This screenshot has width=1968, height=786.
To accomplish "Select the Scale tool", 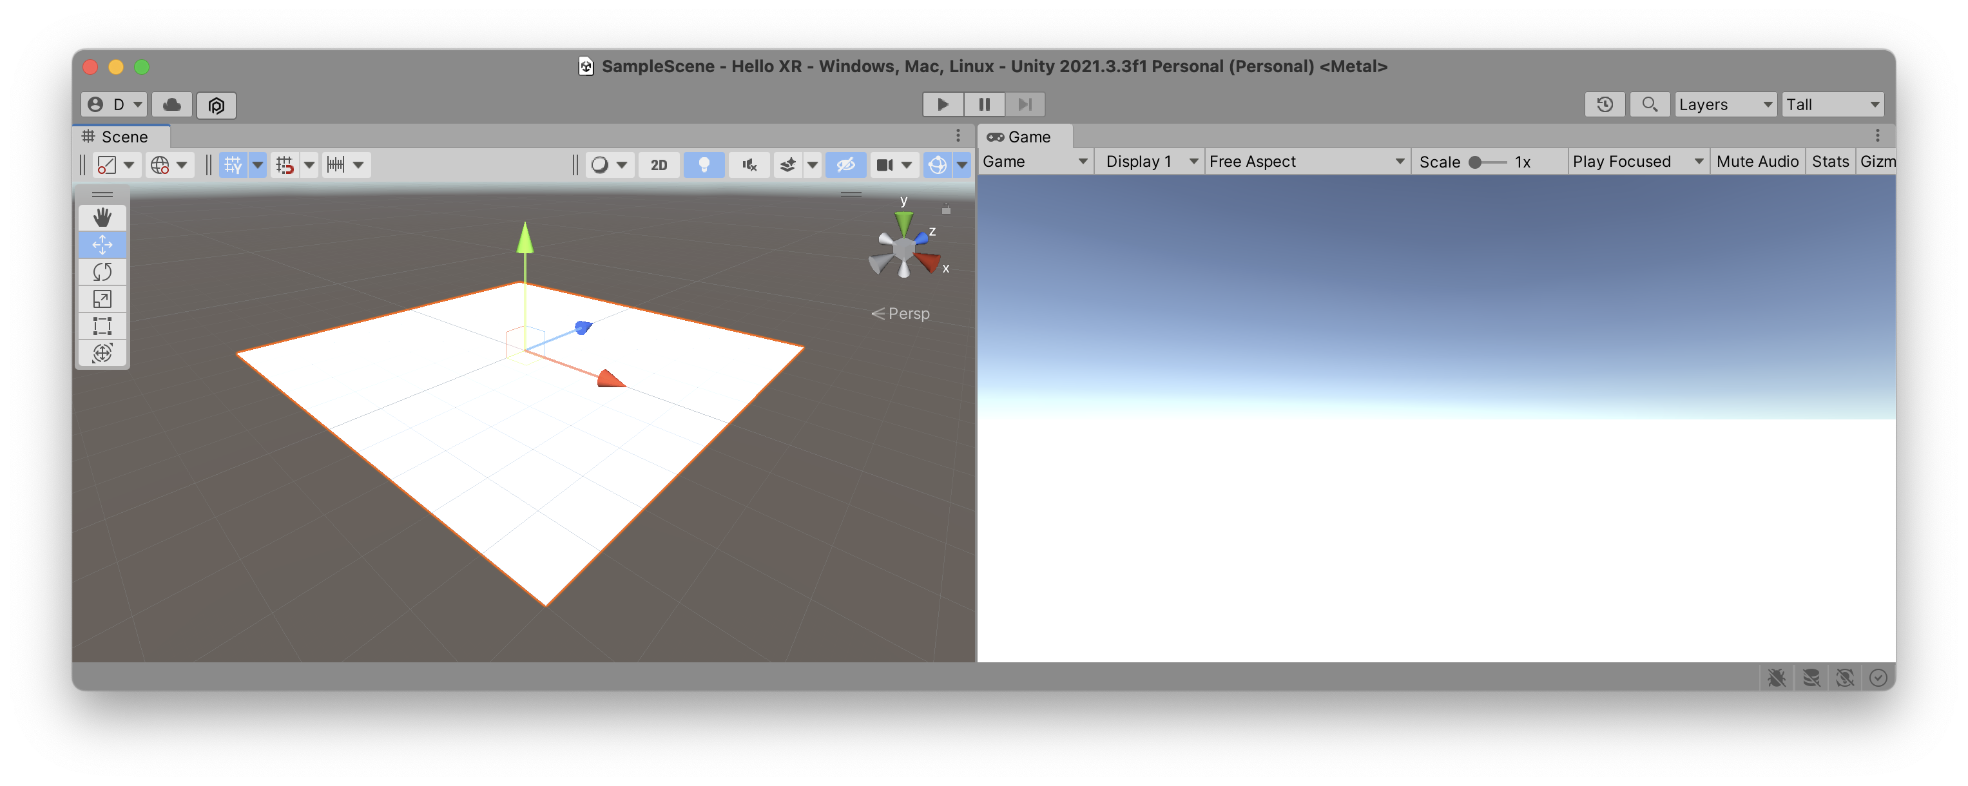I will (x=102, y=299).
